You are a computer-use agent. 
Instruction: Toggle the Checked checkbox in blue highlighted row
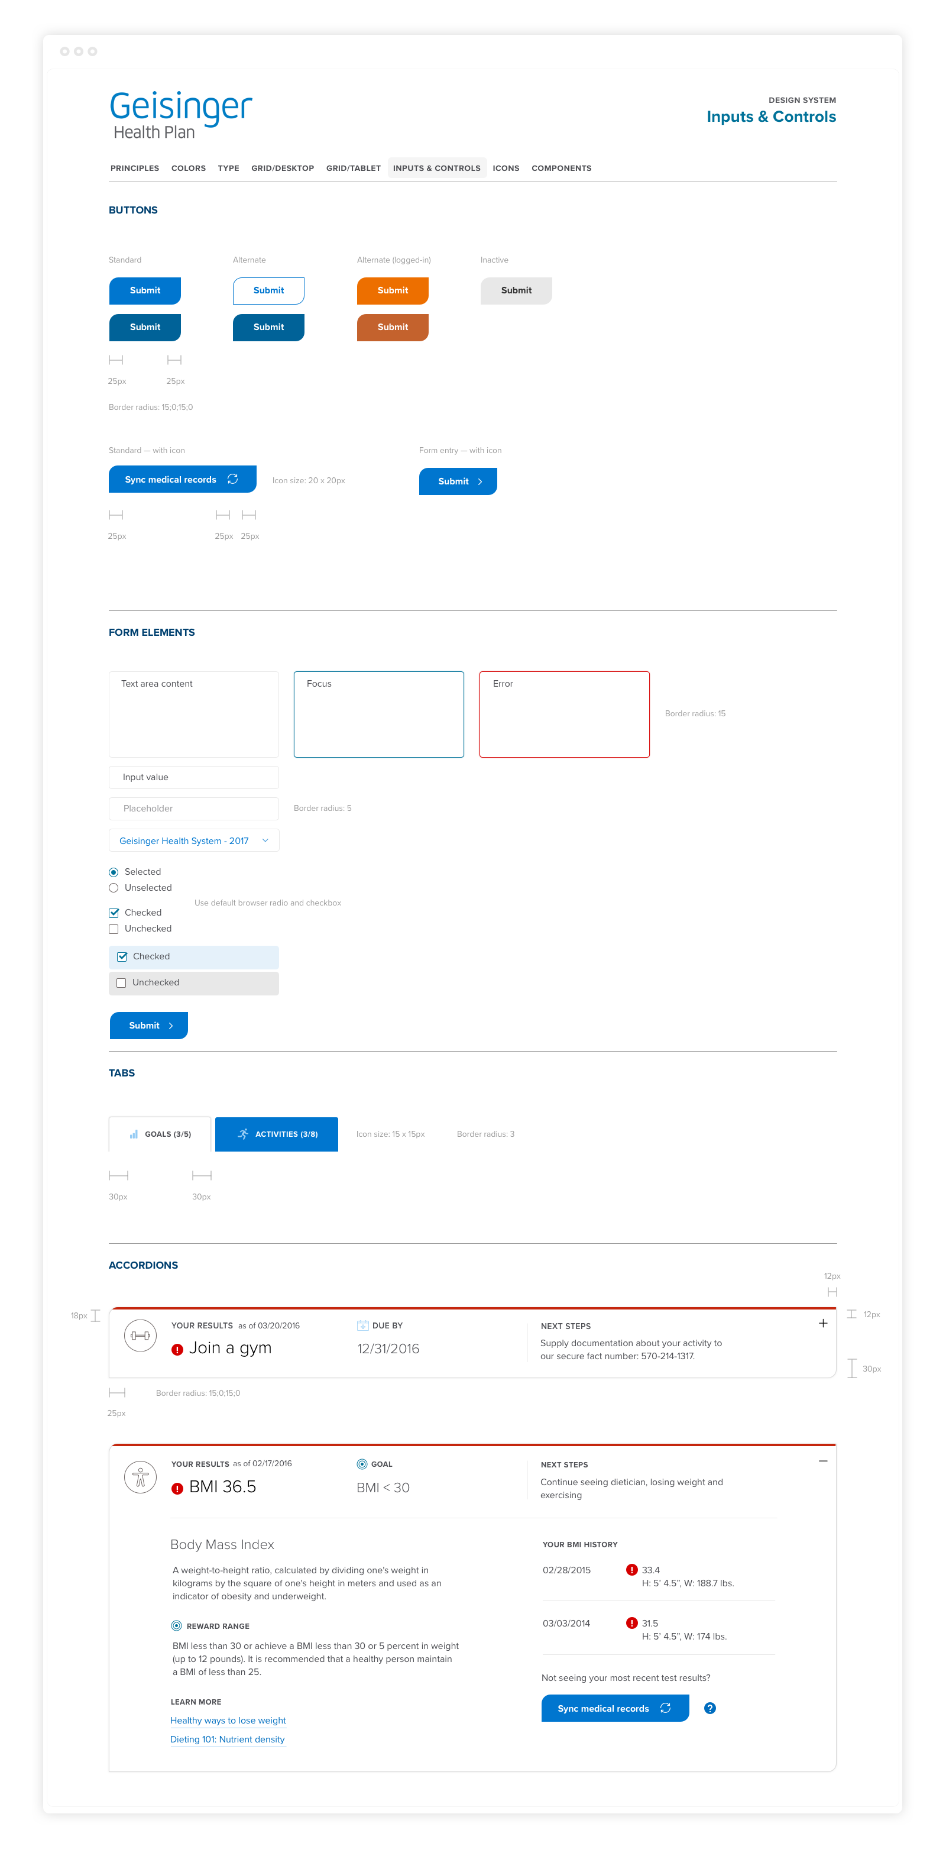[122, 957]
